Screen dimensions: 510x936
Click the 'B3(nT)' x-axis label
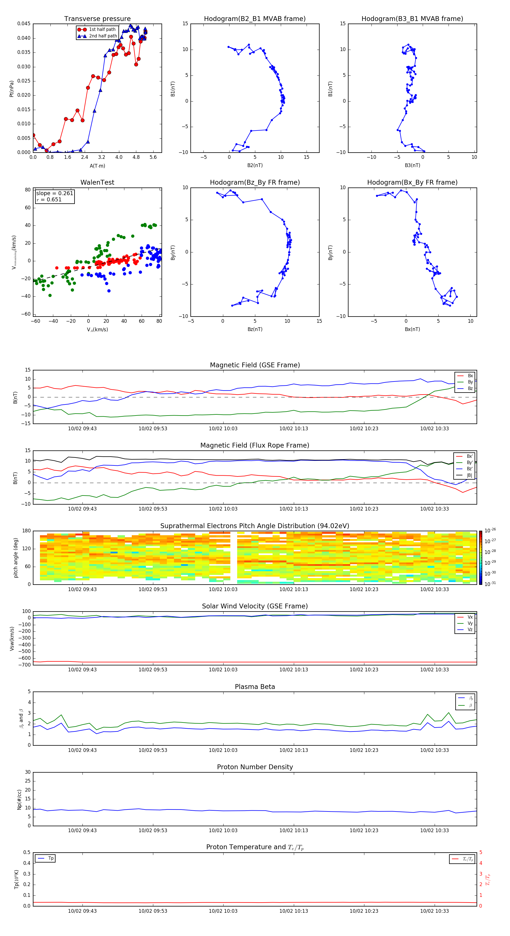coord(412,166)
